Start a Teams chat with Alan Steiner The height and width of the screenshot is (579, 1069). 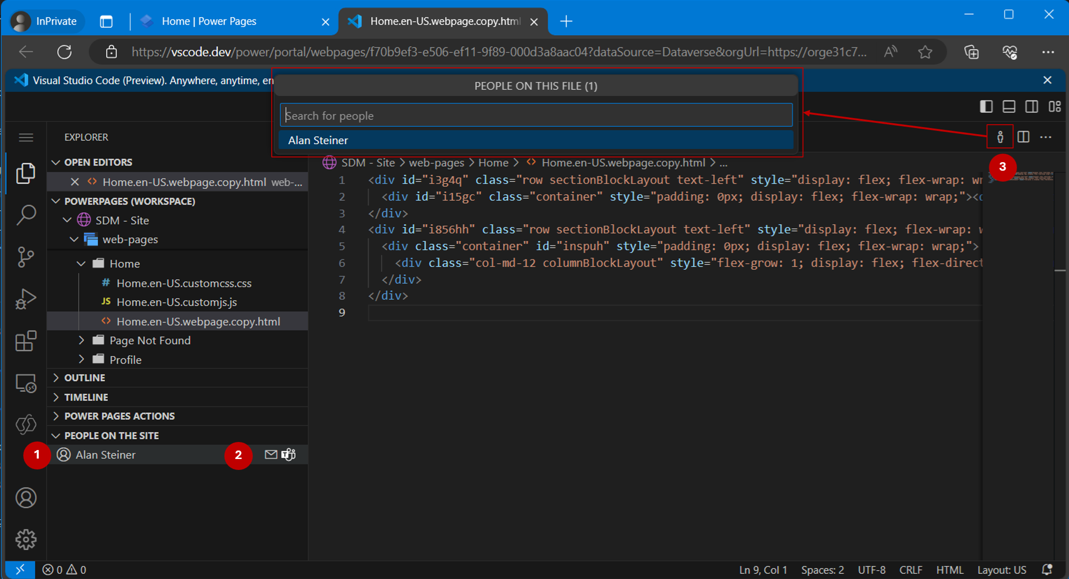tap(288, 454)
